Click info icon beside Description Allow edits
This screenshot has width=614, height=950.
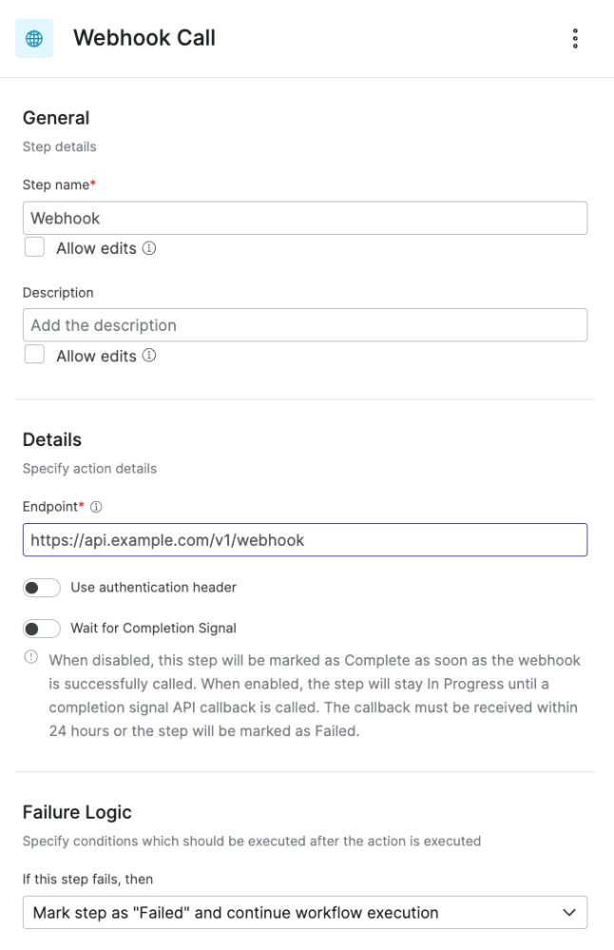(149, 355)
